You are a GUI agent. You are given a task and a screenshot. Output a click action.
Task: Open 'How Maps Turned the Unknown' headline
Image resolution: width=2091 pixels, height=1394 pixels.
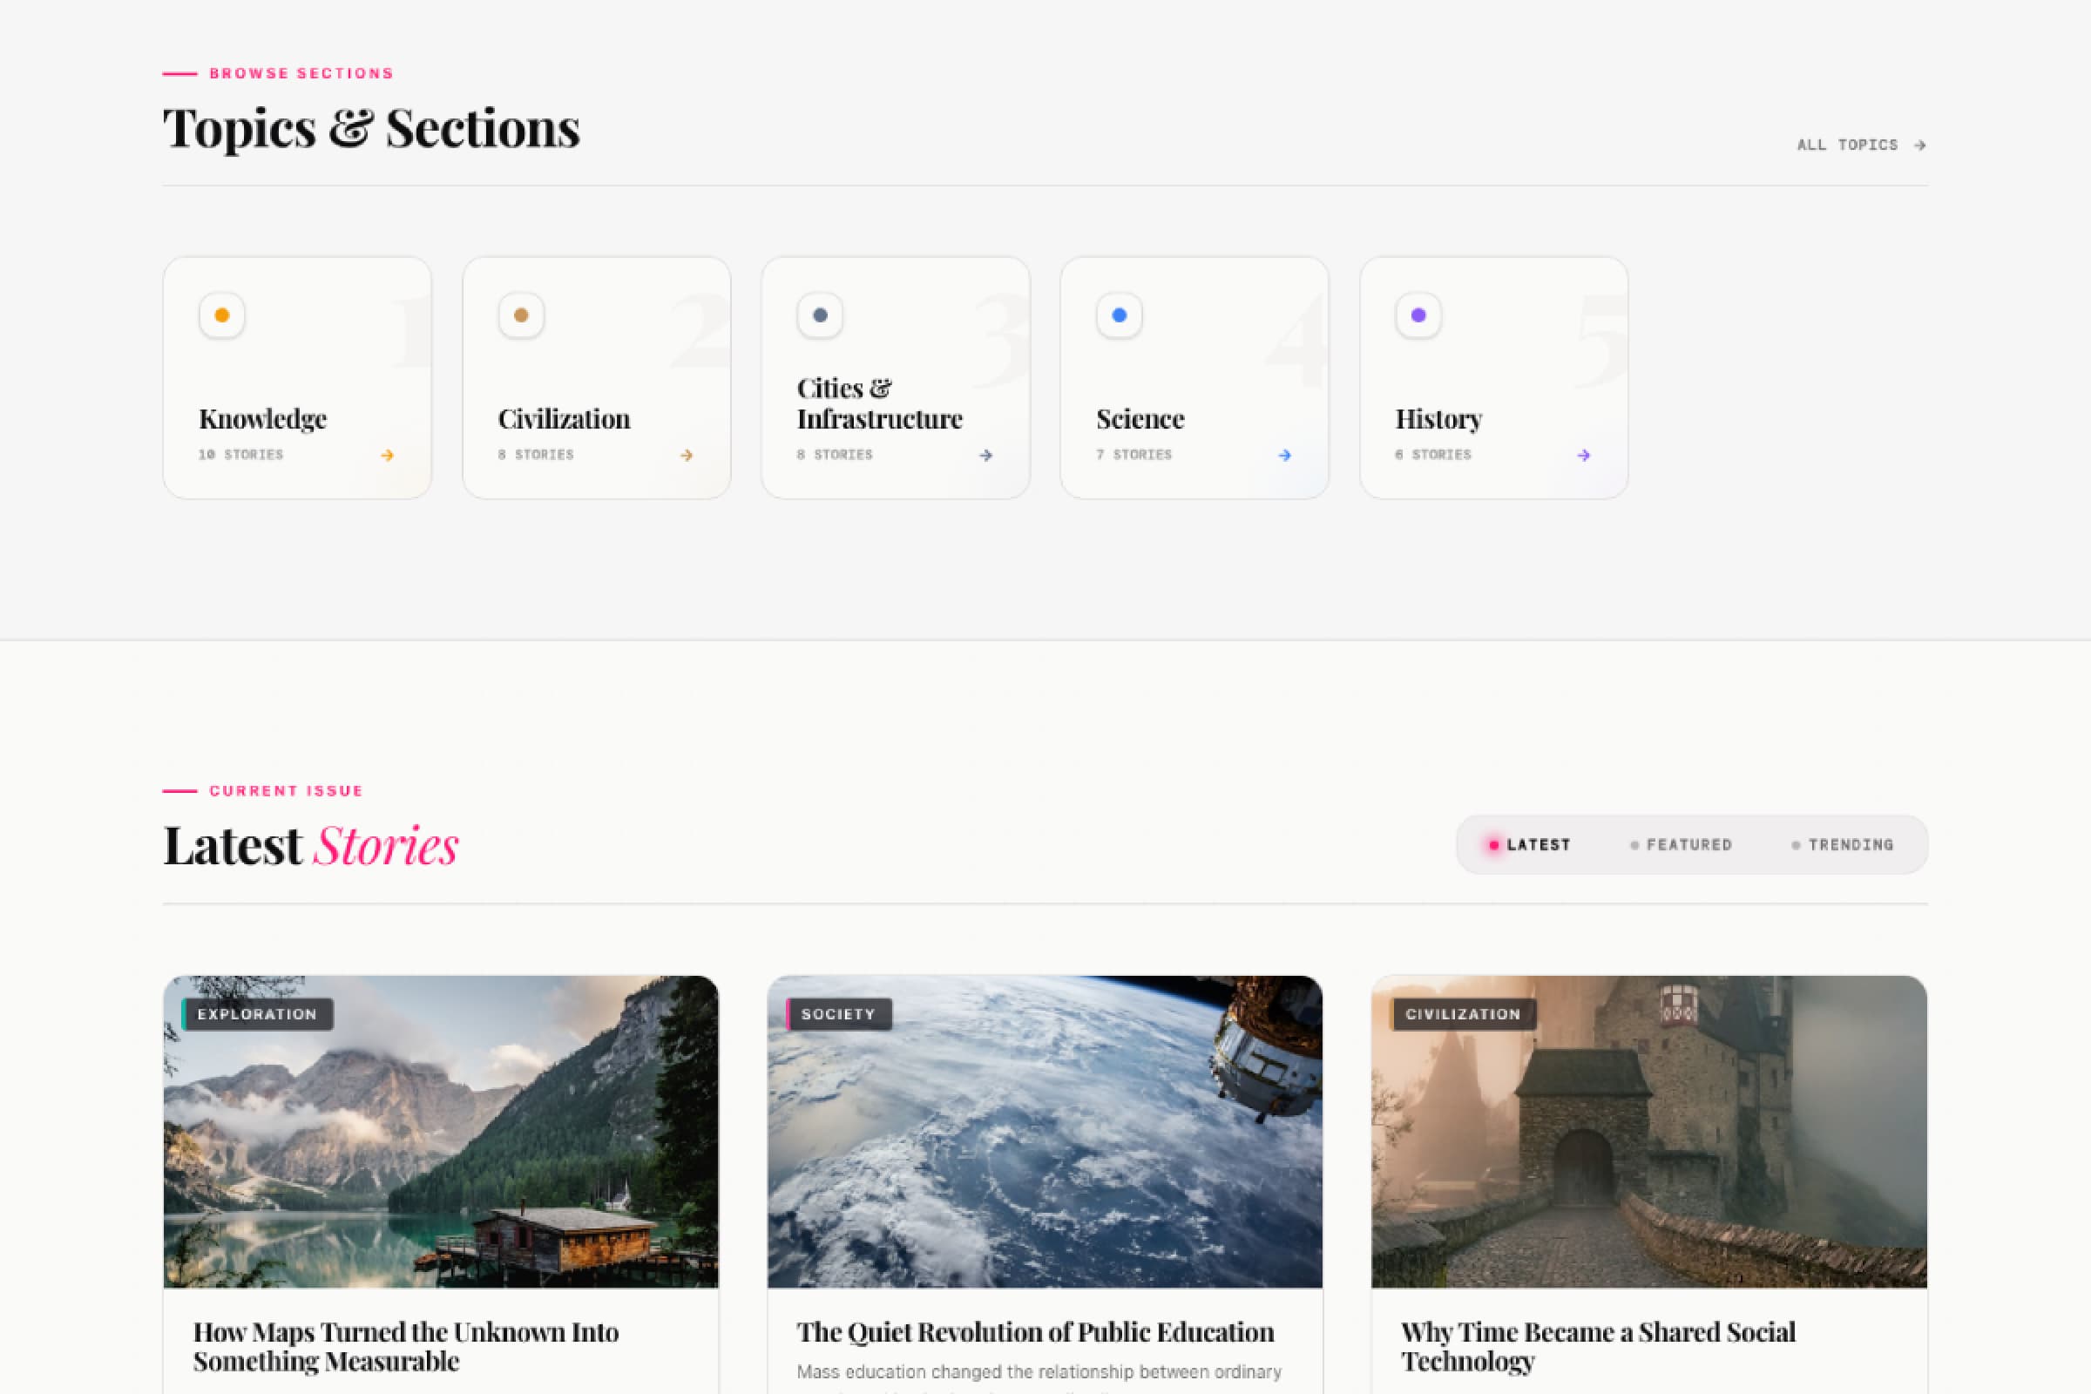[406, 1347]
